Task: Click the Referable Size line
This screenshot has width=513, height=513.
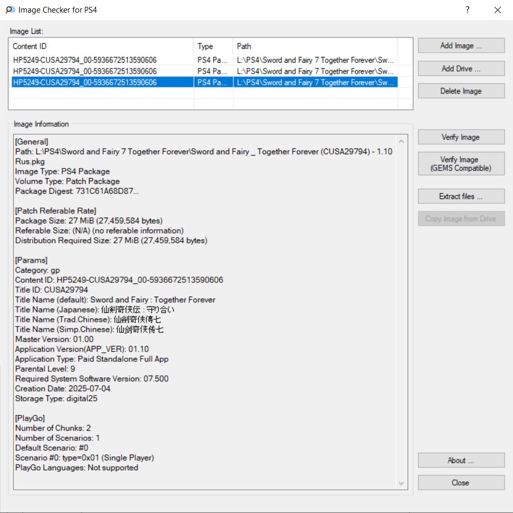Action: click(x=99, y=231)
